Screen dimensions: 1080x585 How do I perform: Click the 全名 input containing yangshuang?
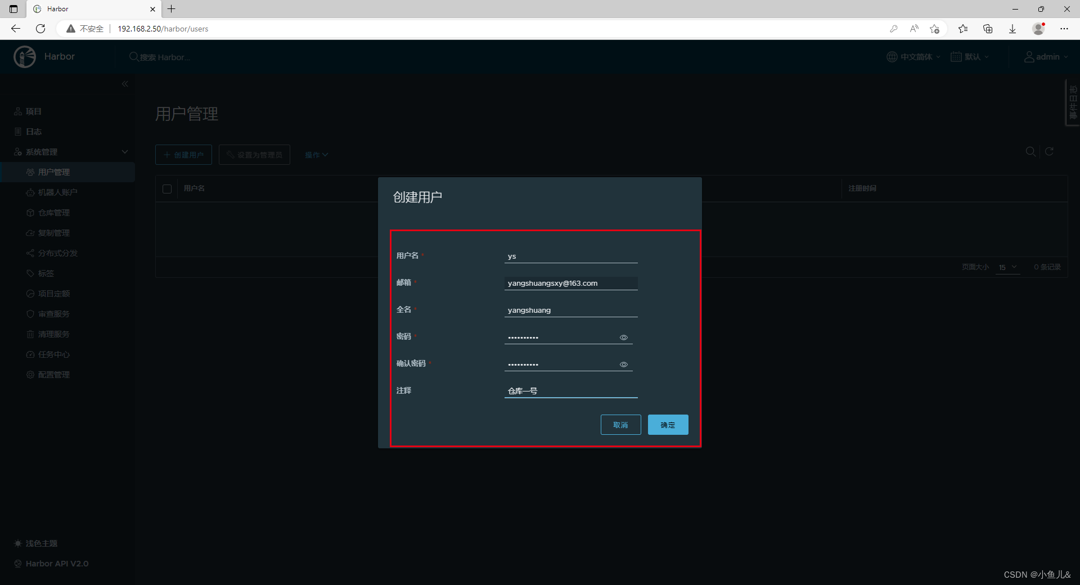[x=571, y=310]
